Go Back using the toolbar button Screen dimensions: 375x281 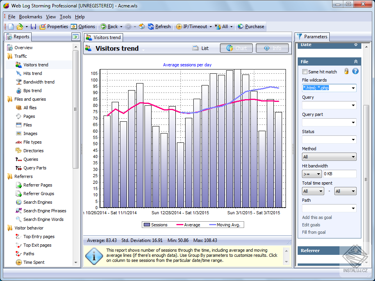tap(109, 27)
